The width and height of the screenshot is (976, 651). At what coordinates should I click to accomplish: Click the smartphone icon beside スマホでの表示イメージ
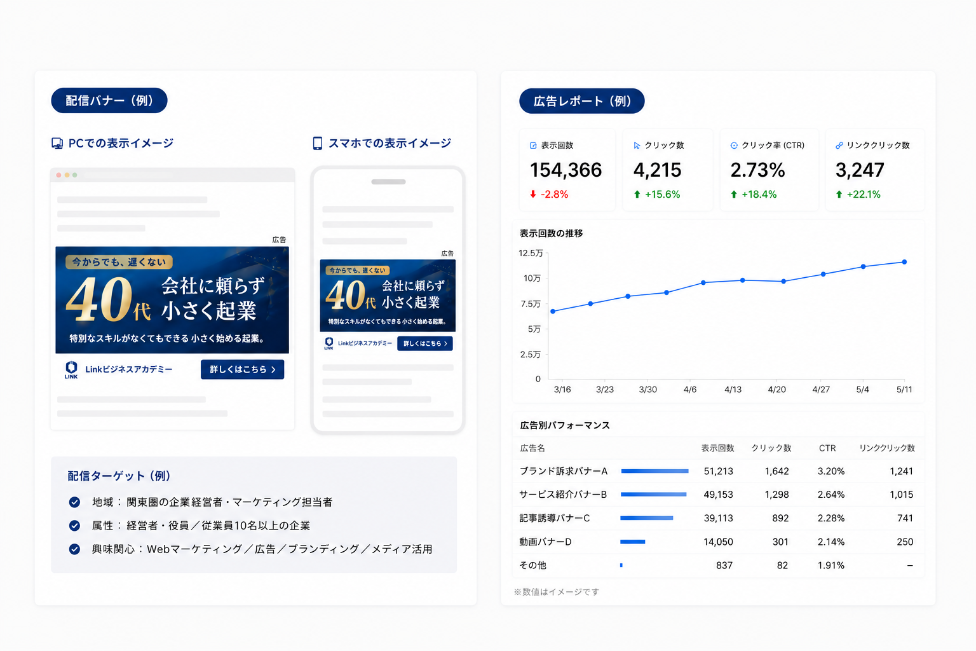[318, 144]
